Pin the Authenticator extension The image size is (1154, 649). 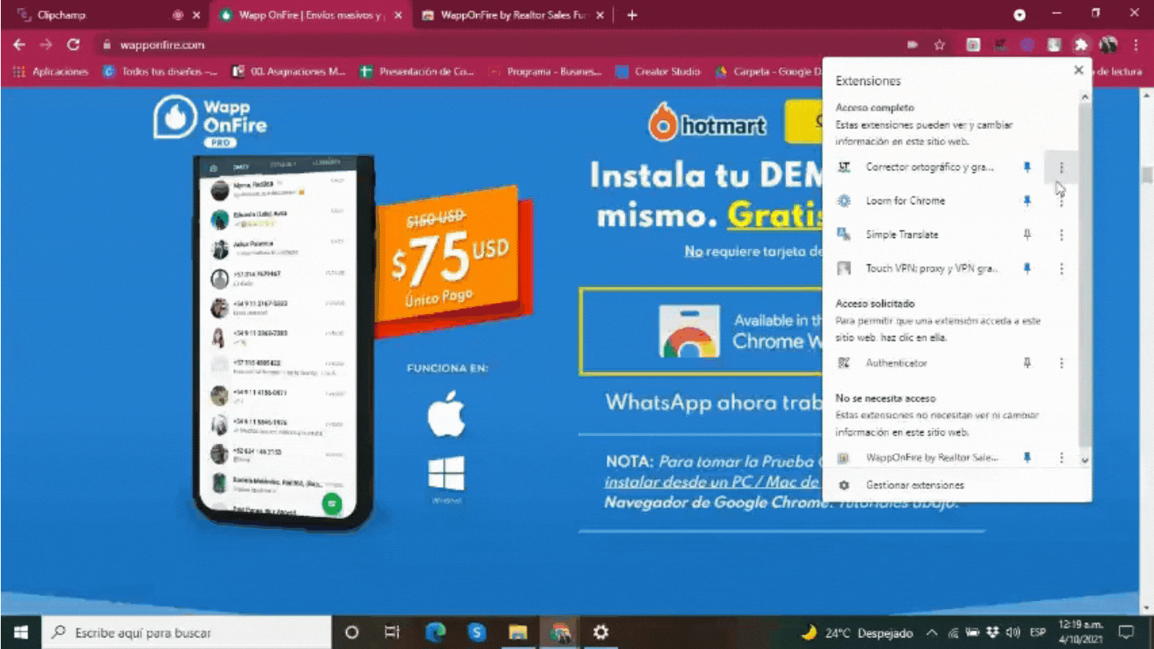(x=1027, y=363)
